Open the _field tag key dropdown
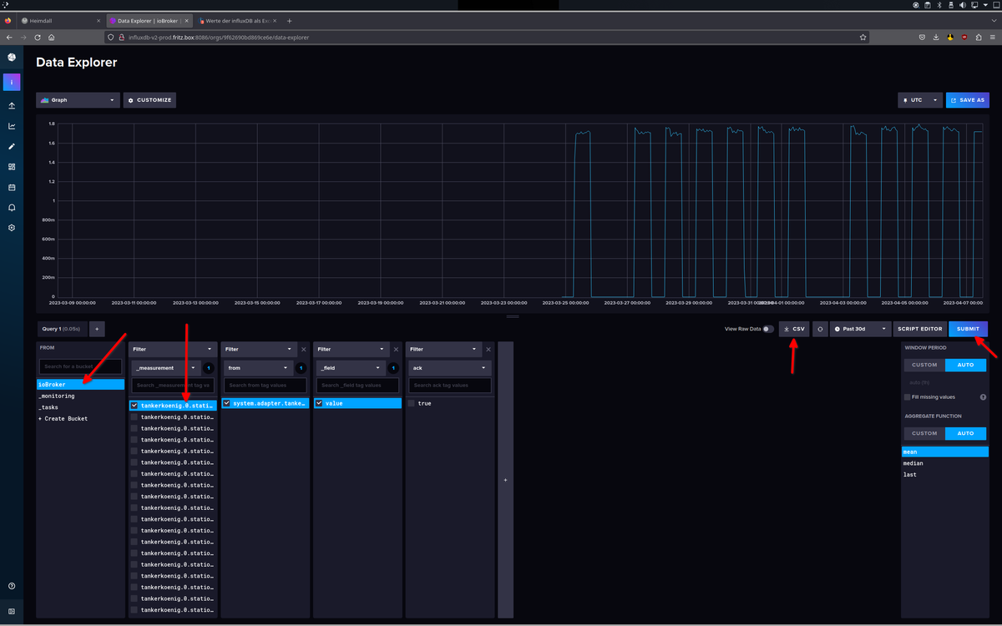 352,367
